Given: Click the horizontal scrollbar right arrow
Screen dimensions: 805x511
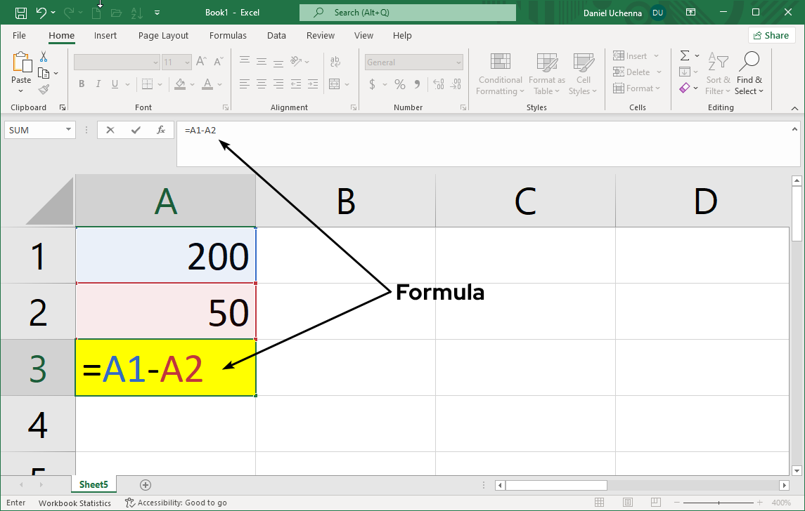Looking at the screenshot, I should click(785, 485).
